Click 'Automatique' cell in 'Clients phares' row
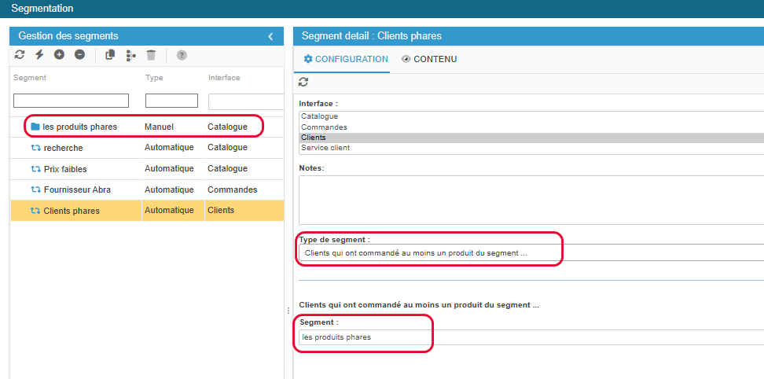Screen dimensions: 764x379 pos(169,211)
